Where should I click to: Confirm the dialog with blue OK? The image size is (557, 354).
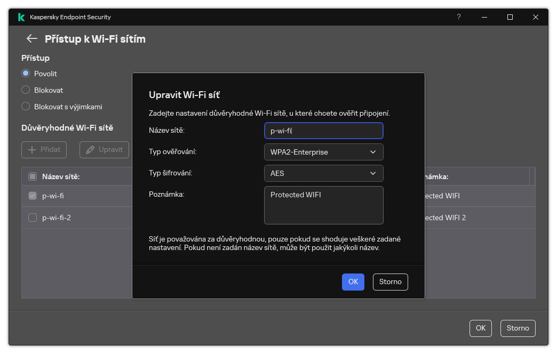[x=353, y=282]
